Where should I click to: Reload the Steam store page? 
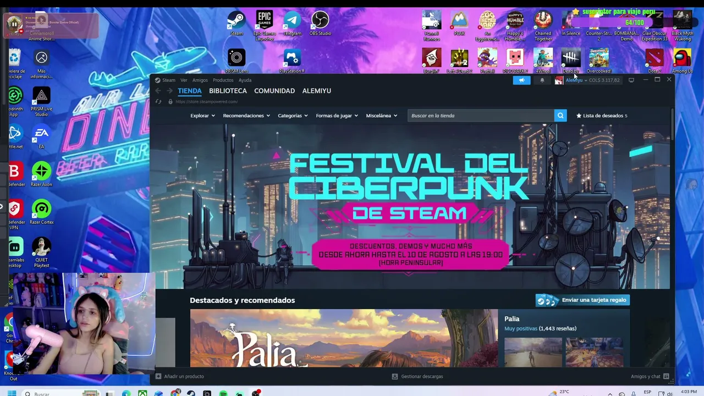(158, 102)
